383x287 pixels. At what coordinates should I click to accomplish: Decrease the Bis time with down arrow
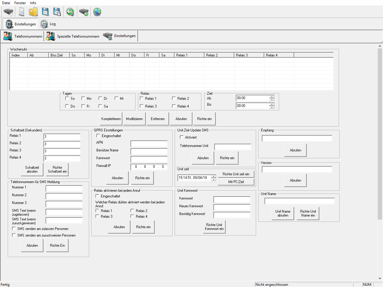tap(272, 108)
